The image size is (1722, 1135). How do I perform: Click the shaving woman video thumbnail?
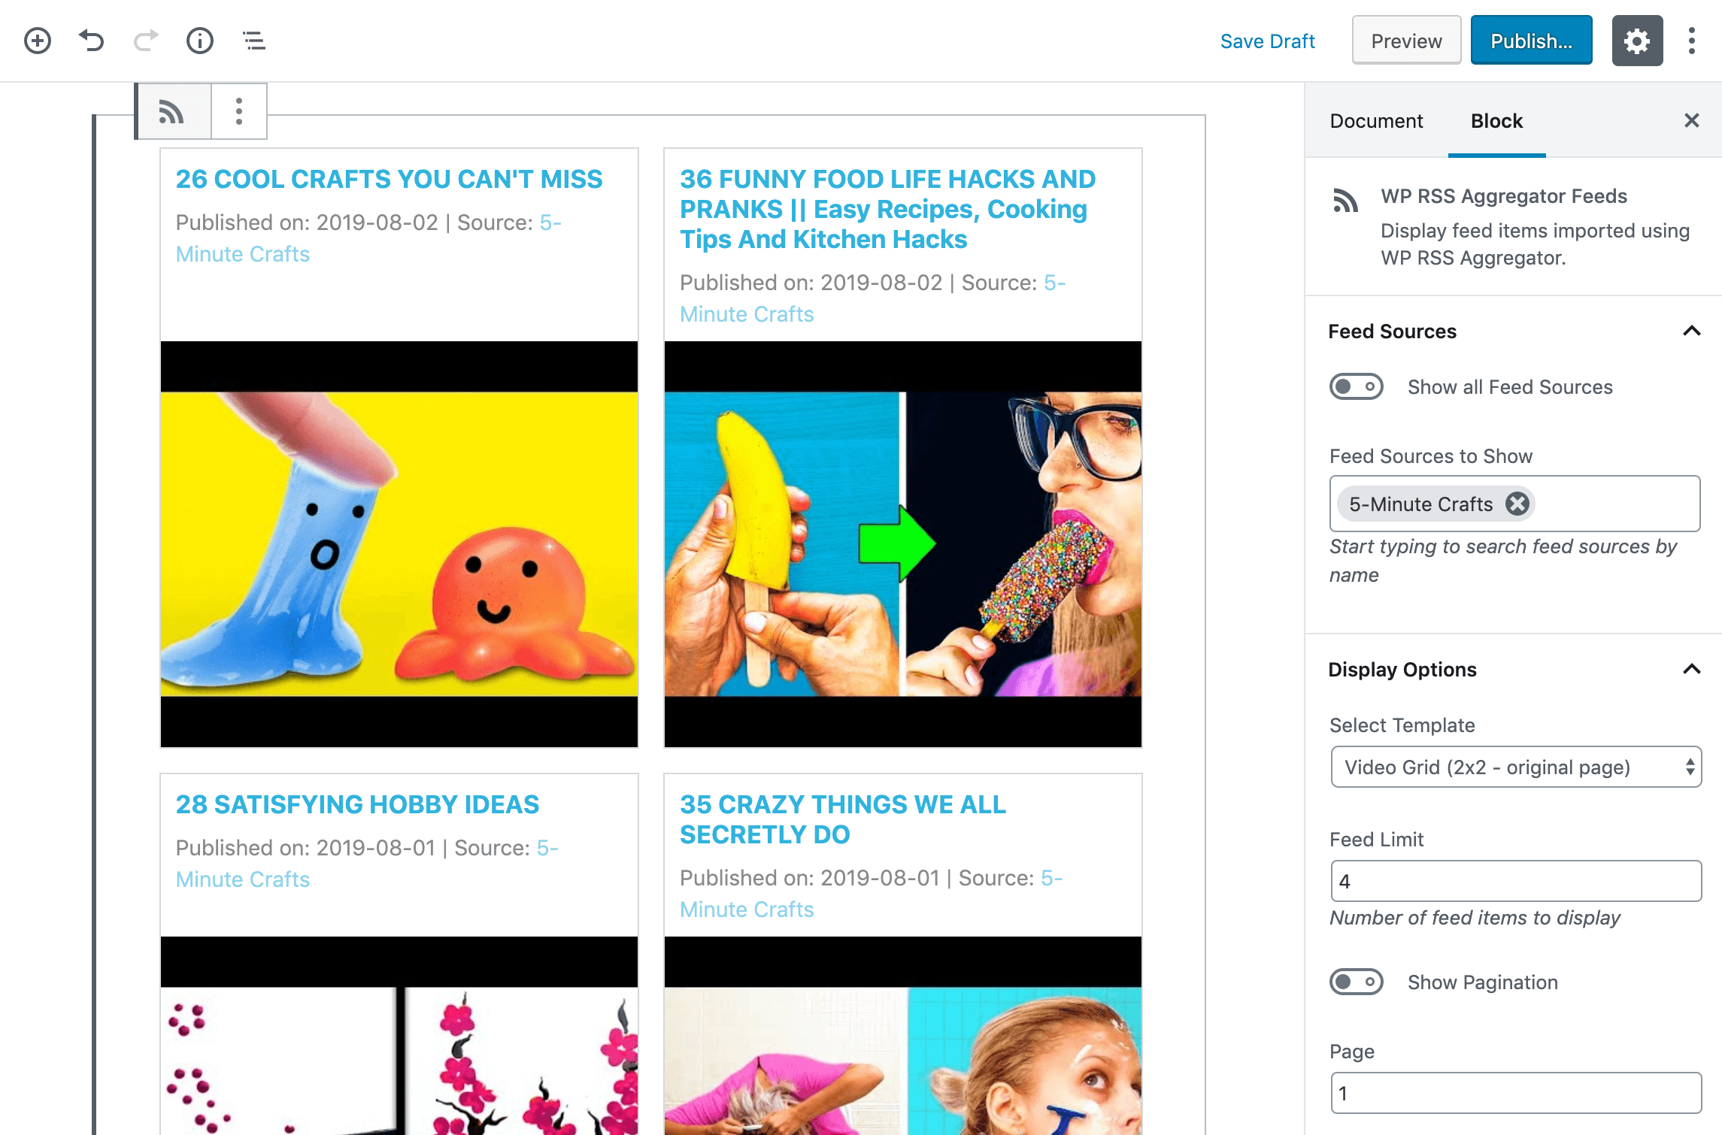coord(903,1036)
